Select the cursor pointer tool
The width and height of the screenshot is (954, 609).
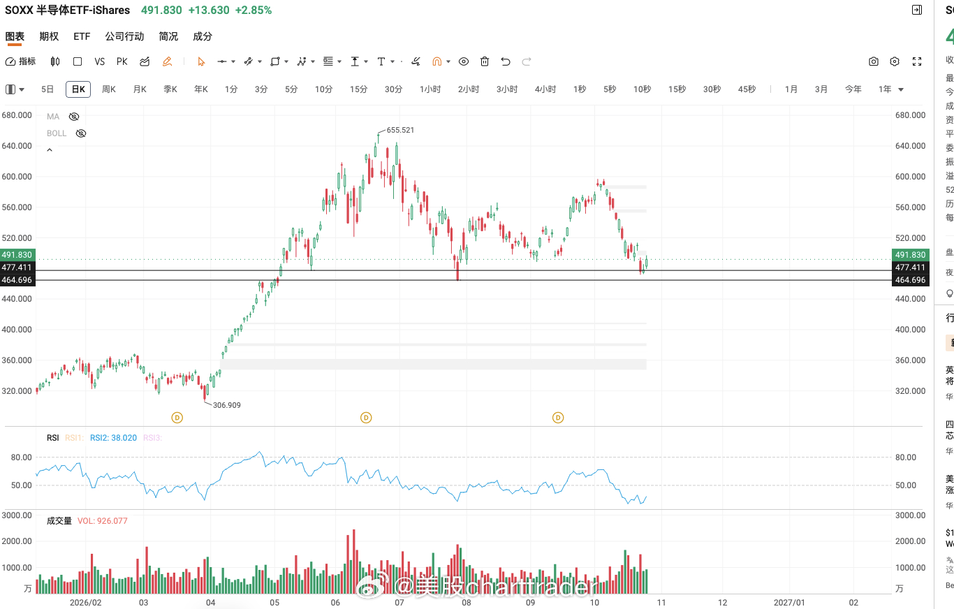click(x=201, y=61)
